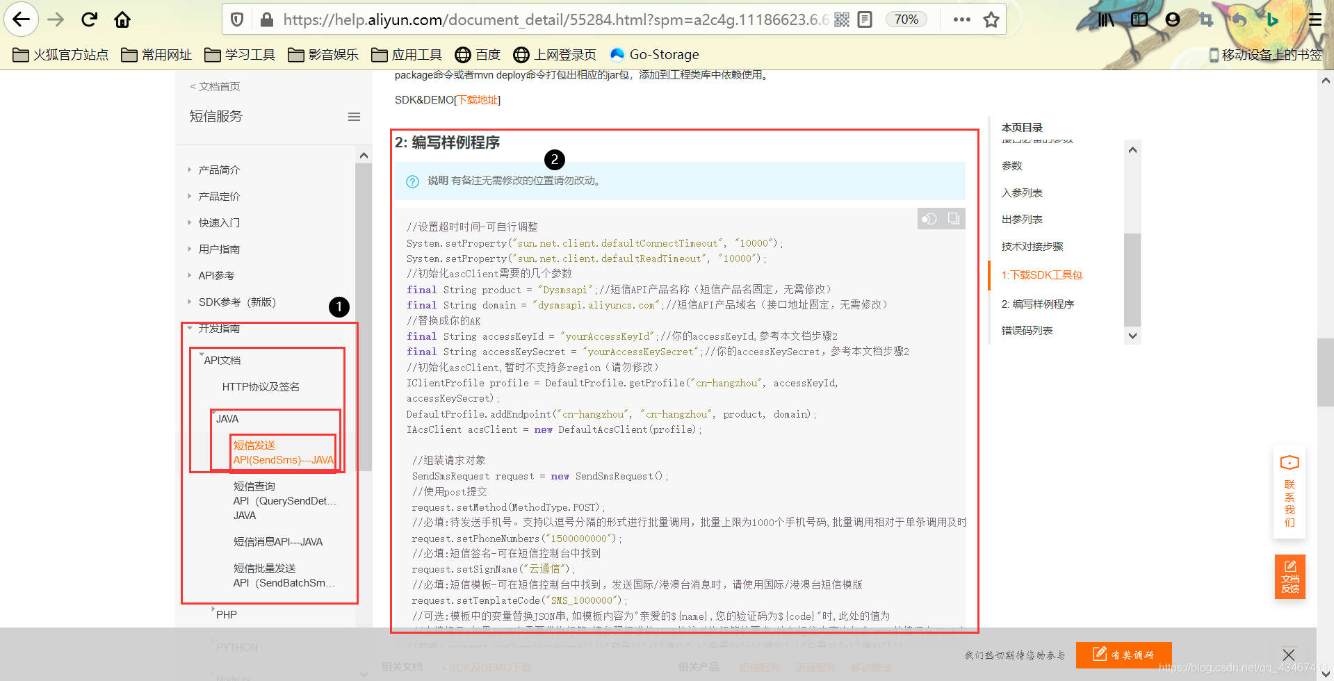Jump to 错误码列表 section

(1027, 330)
